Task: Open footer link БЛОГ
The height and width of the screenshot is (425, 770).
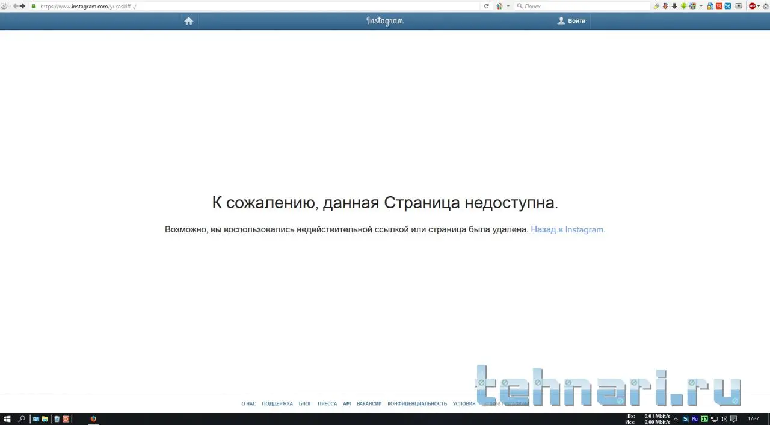Action: coord(305,403)
